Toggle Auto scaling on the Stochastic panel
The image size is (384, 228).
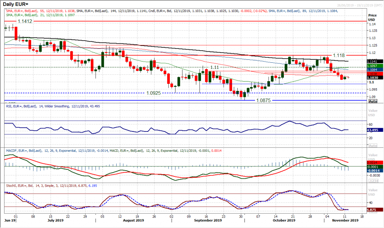pos(373,211)
